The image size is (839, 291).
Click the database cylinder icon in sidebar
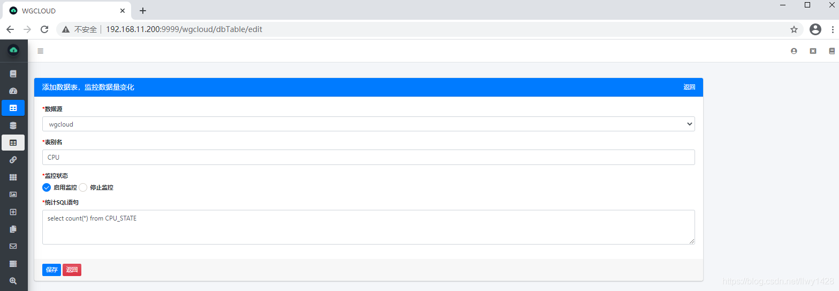tap(13, 125)
